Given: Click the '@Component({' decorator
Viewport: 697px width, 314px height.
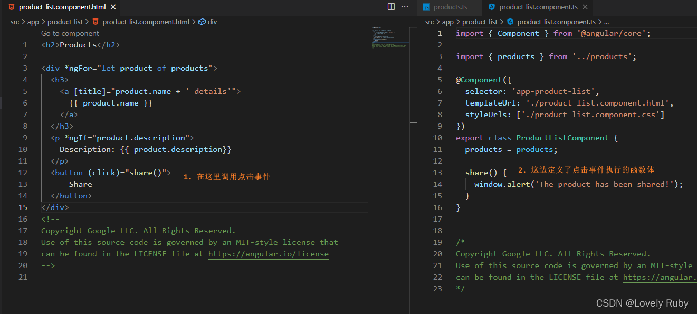Looking at the screenshot, I should pos(484,80).
